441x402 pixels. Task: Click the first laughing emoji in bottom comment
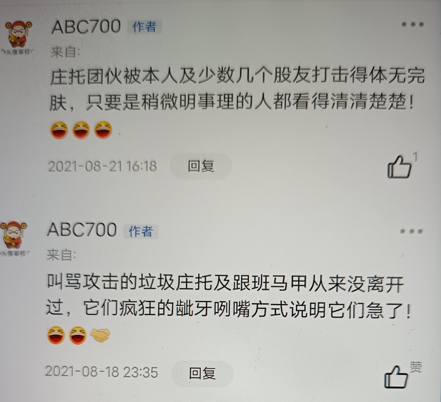click(x=56, y=335)
